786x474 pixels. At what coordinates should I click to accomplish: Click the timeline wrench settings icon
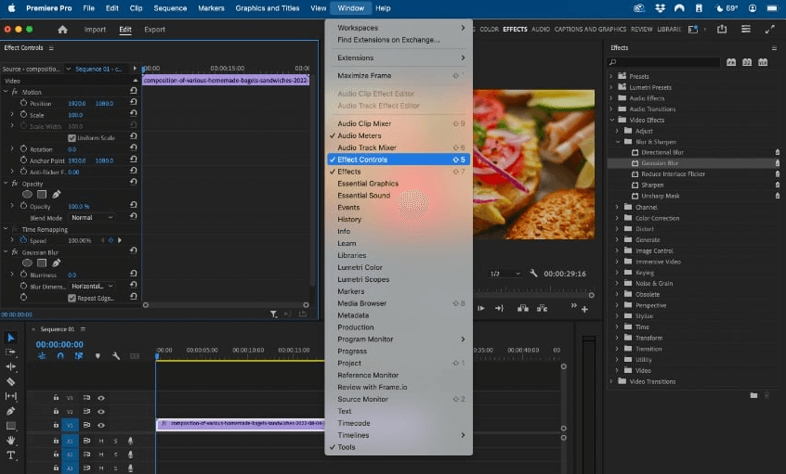[x=116, y=355]
